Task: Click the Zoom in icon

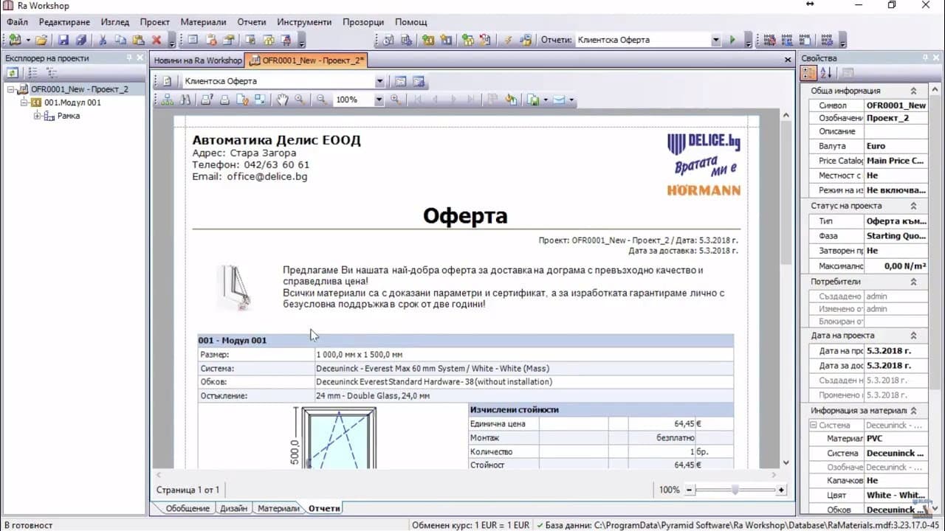Action: click(396, 100)
